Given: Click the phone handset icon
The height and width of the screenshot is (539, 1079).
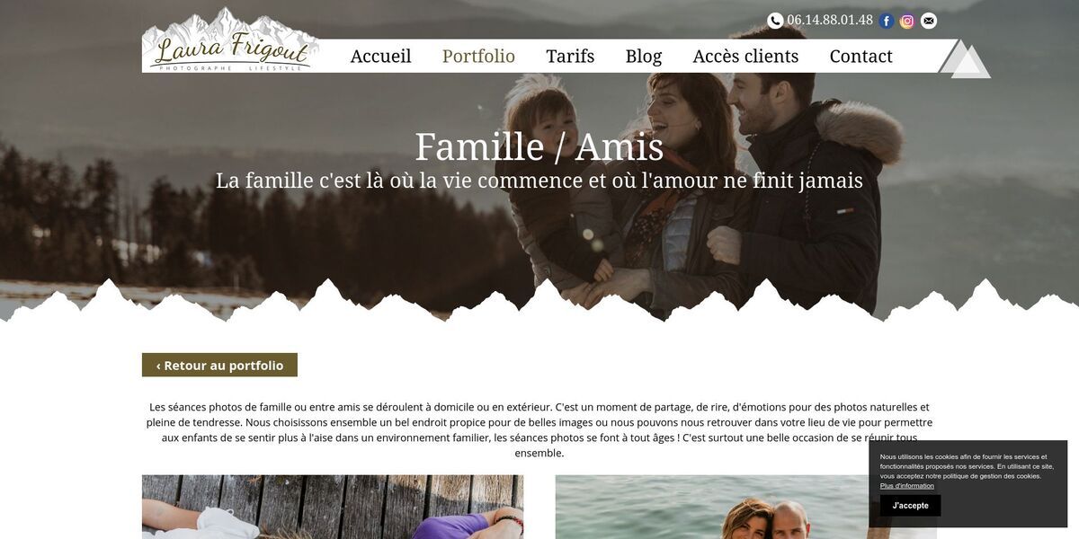Looking at the screenshot, I should 775,21.
